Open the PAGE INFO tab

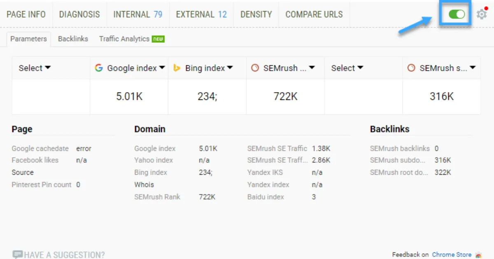point(26,14)
